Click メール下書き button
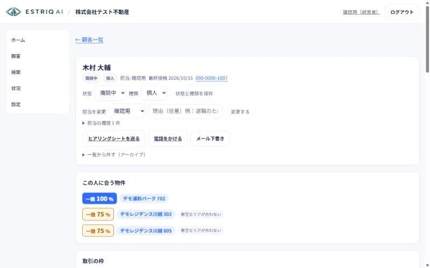The image size is (430, 268). click(x=210, y=139)
